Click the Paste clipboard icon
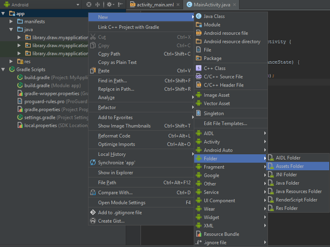The width and height of the screenshot is (330, 247). click(x=93, y=71)
